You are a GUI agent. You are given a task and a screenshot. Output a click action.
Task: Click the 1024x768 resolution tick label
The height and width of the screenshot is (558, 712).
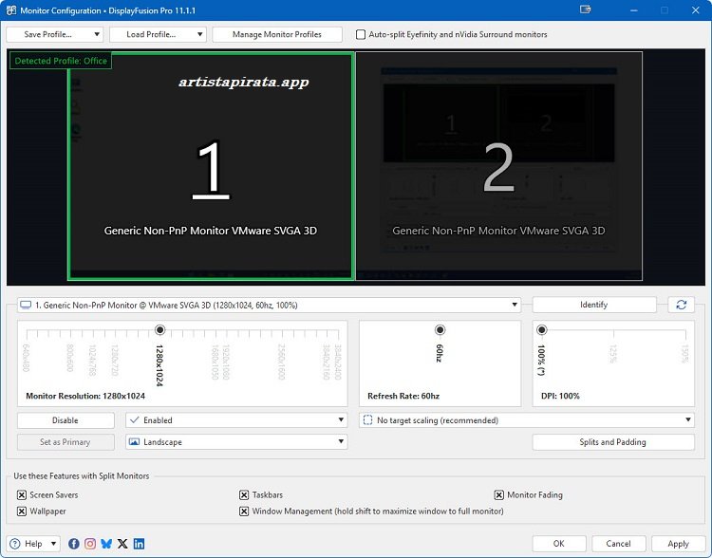coord(93,360)
